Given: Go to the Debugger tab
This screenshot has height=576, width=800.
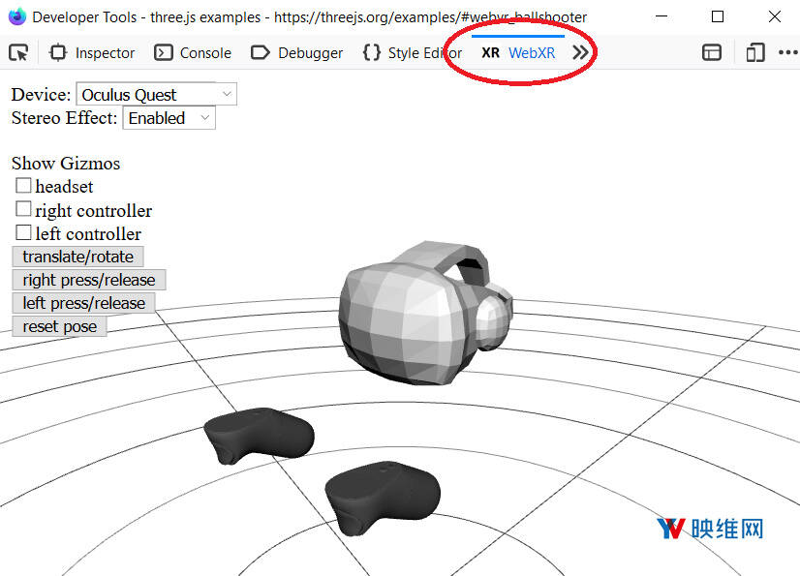Looking at the screenshot, I should point(297,52).
